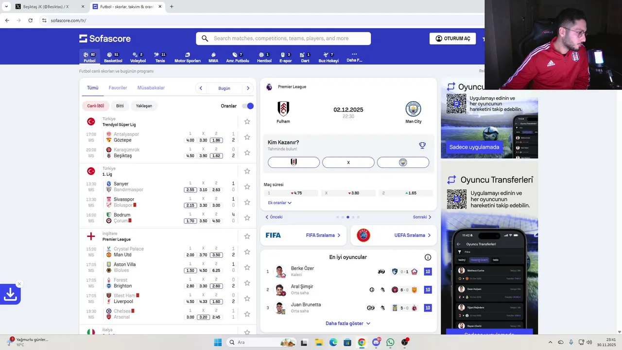Vote for Man City in Kim Kazanır
622x350 pixels.
click(403, 162)
